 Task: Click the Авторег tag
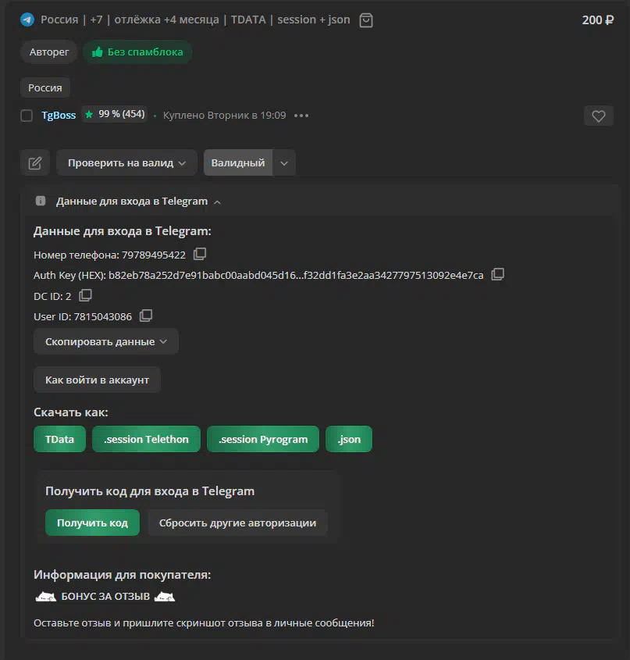pos(49,52)
